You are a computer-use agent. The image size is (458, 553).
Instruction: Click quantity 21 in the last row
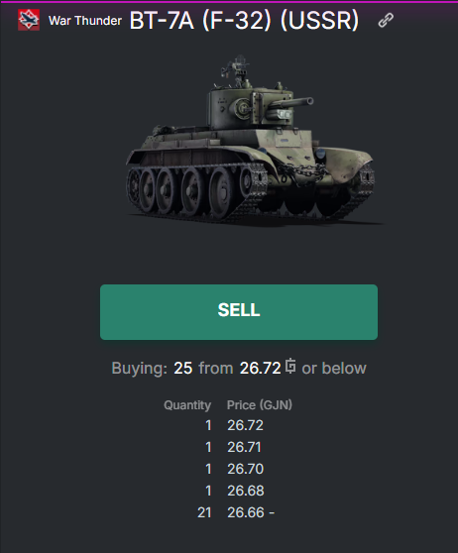tap(204, 512)
